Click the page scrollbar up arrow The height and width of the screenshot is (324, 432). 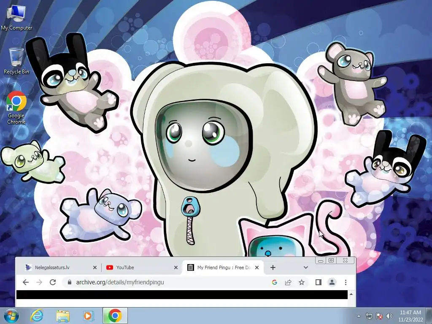(x=351, y=294)
